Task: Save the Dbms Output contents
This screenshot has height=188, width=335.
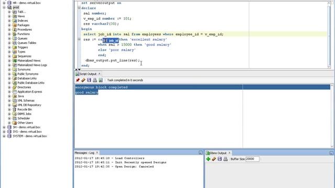Action: (x=220, y=159)
